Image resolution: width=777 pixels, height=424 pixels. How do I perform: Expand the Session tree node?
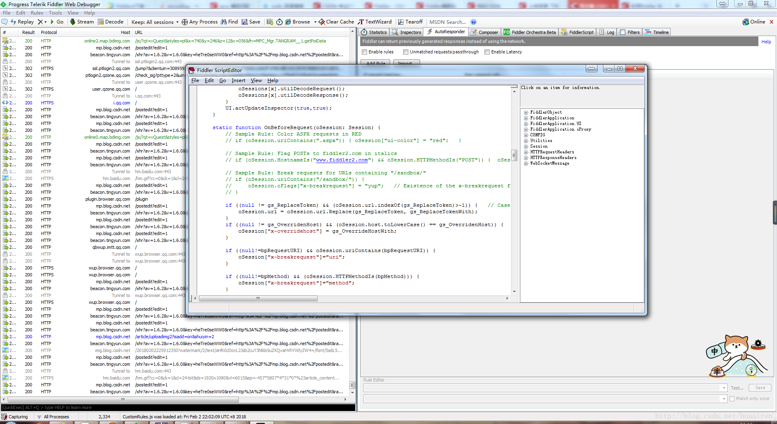526,146
